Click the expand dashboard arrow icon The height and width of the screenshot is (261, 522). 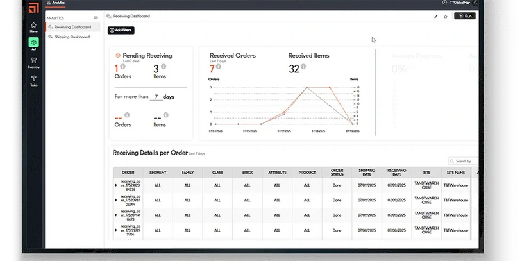[x=436, y=15]
